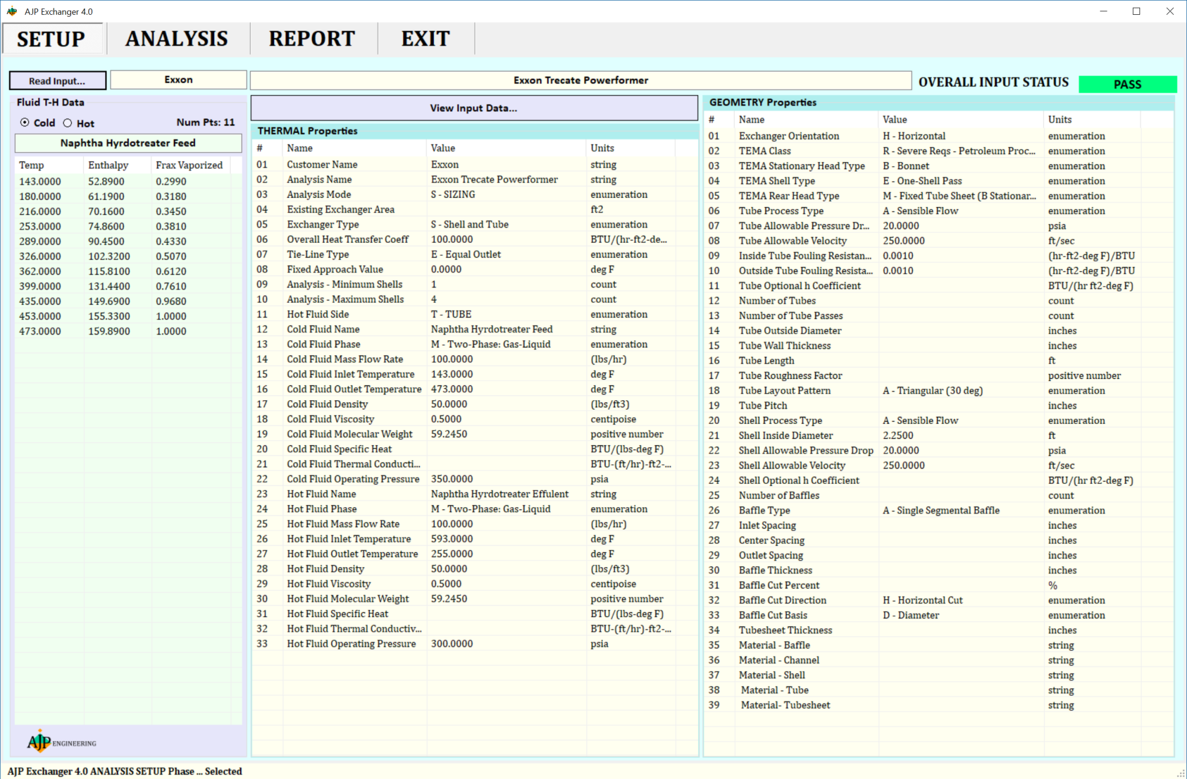Image resolution: width=1187 pixels, height=779 pixels.
Task: Click the Cold Fluid Inlet Temperature value 143.0000
Action: [x=452, y=374]
